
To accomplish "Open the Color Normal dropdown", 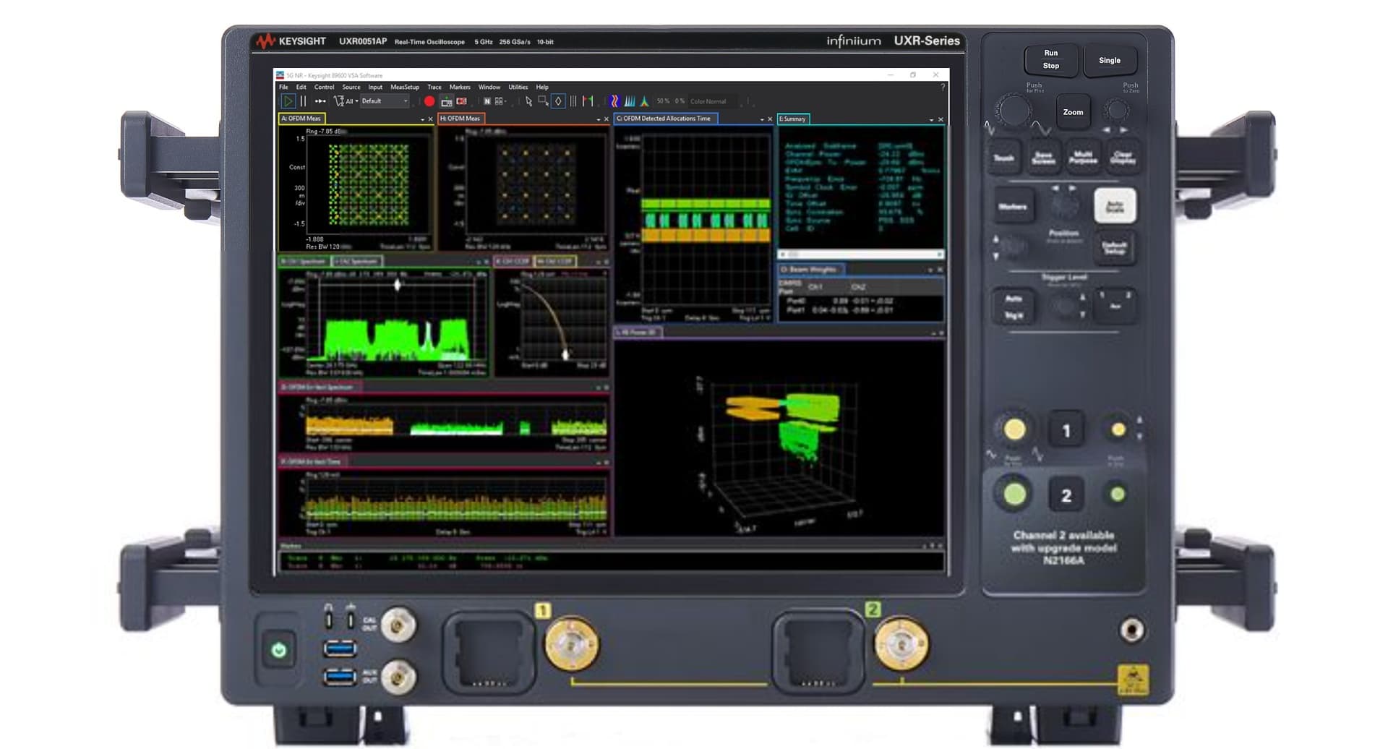I will click(x=708, y=101).
